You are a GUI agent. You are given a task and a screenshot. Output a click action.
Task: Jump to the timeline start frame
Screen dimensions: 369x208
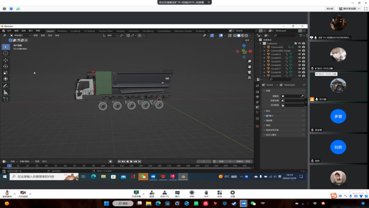[119, 161]
